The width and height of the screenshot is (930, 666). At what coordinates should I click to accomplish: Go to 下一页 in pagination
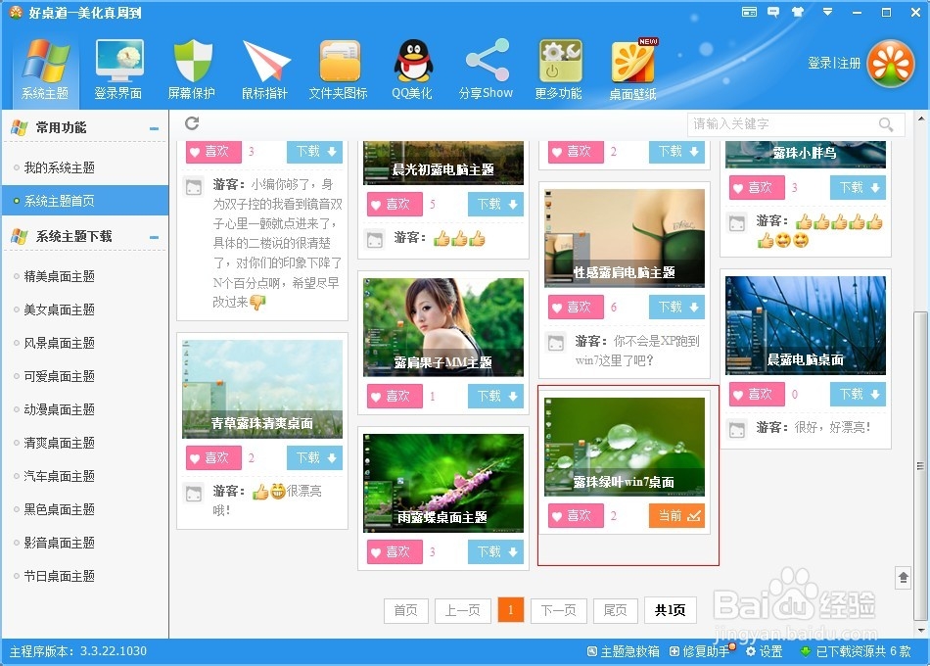(558, 610)
